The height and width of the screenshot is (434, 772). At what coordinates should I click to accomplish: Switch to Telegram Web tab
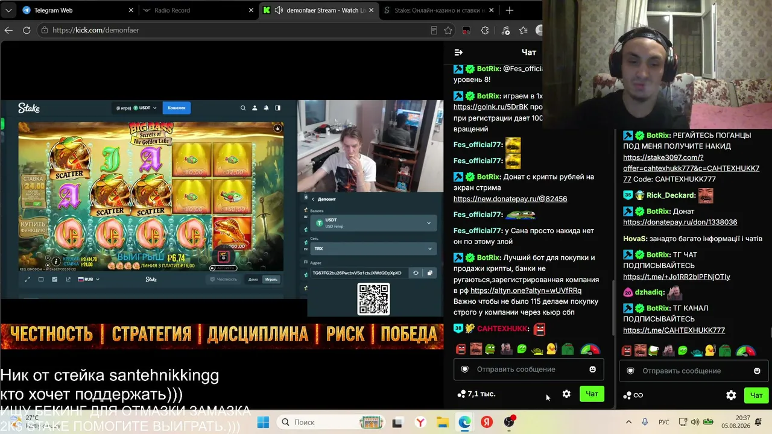pyautogui.click(x=77, y=10)
